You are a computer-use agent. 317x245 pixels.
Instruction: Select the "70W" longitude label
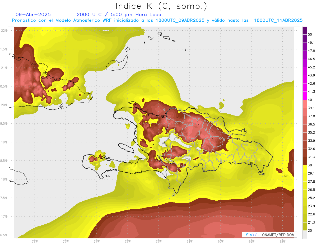pyautogui.click(x=221, y=241)
